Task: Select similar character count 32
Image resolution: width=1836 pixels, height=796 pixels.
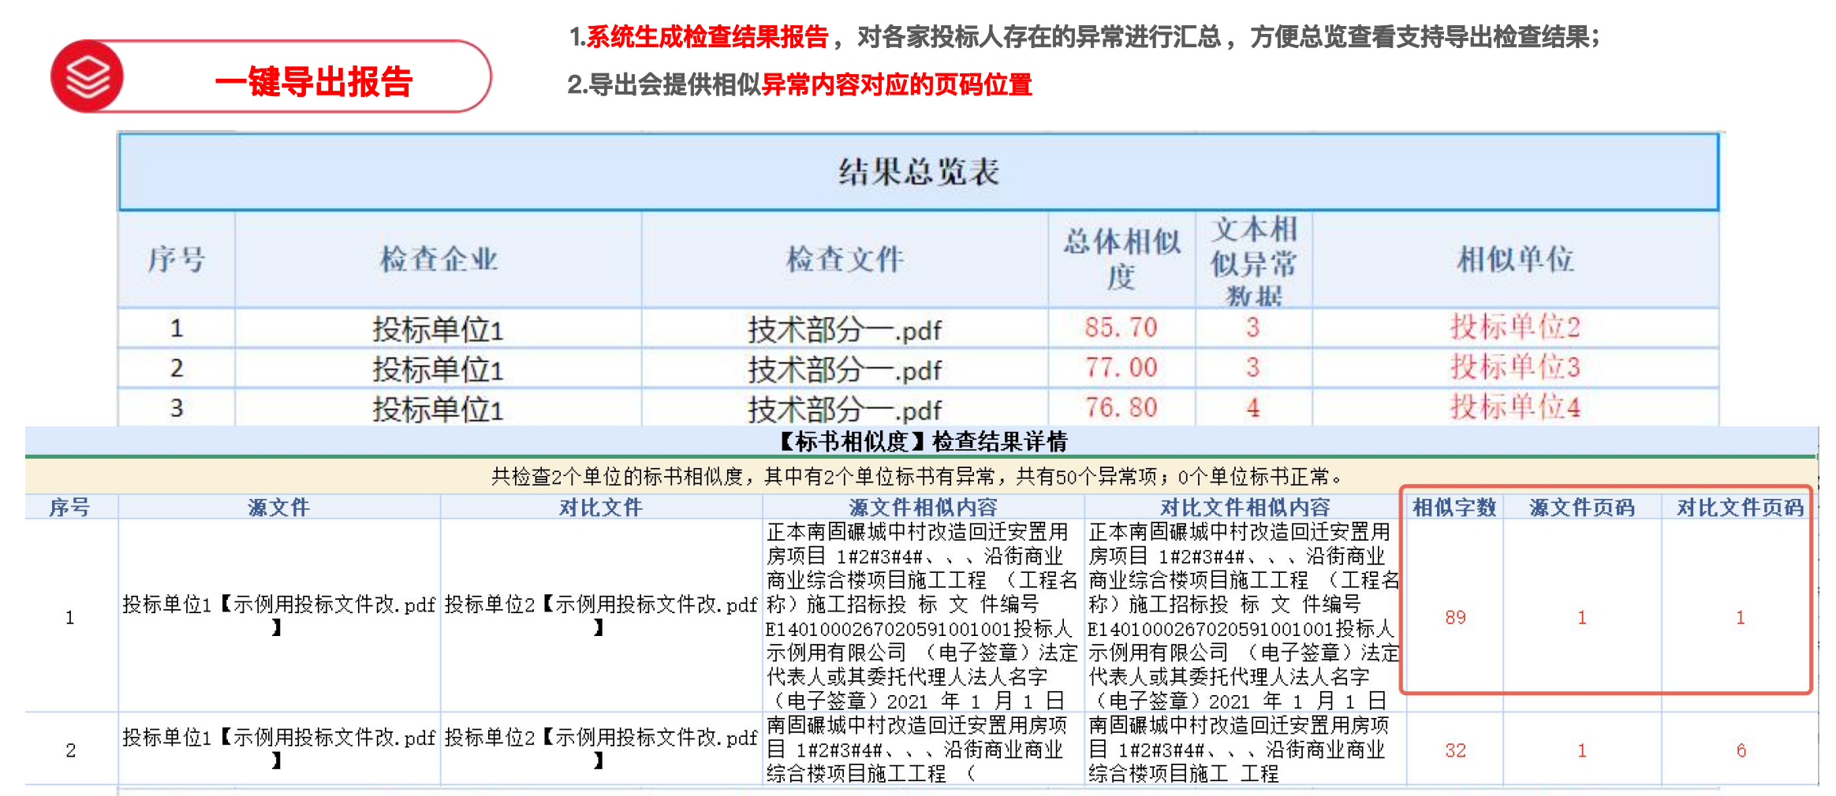Action: tap(1455, 750)
